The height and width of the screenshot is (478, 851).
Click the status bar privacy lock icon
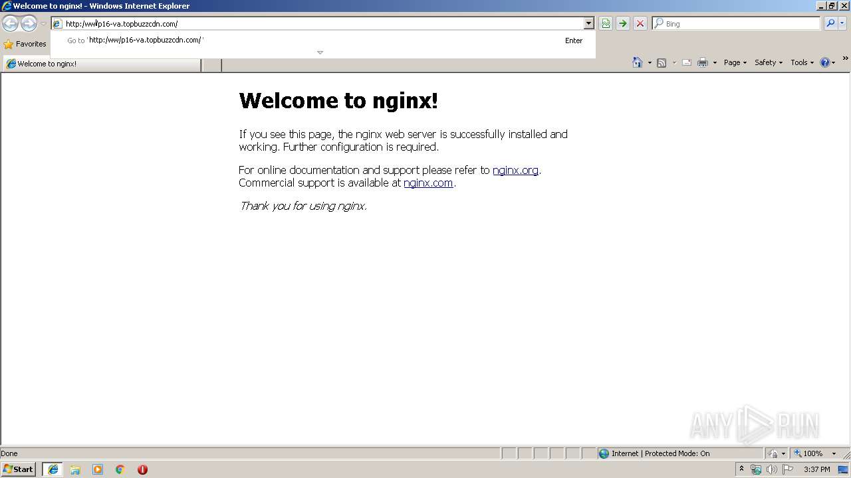[773, 453]
